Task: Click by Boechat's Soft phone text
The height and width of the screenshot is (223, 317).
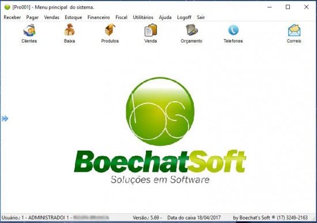Action: point(270,218)
